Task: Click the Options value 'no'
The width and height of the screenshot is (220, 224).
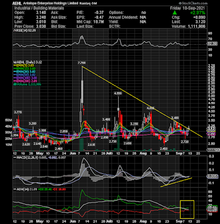Action: coord(144,13)
